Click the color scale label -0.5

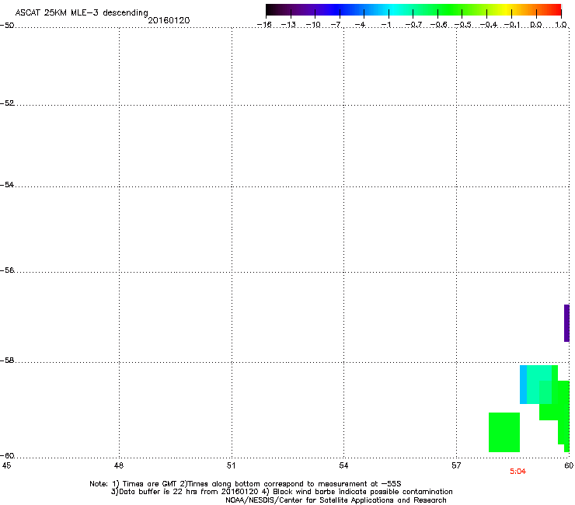463,25
